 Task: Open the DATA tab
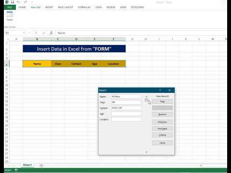tap(99, 7)
